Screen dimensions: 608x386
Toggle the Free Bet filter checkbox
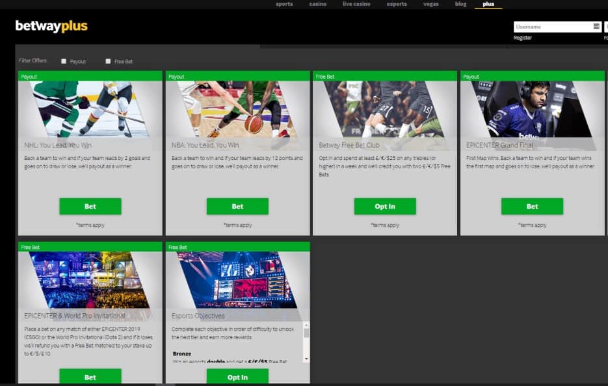(108, 61)
